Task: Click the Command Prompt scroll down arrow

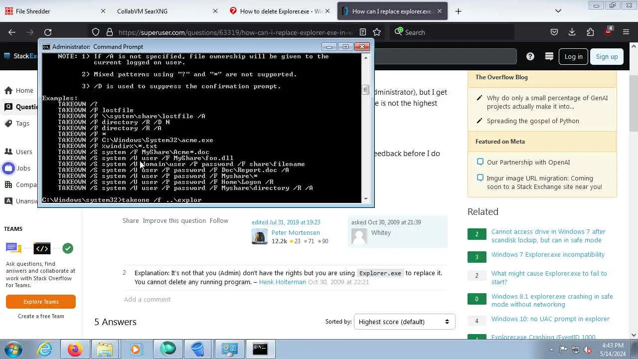Action: (x=365, y=198)
